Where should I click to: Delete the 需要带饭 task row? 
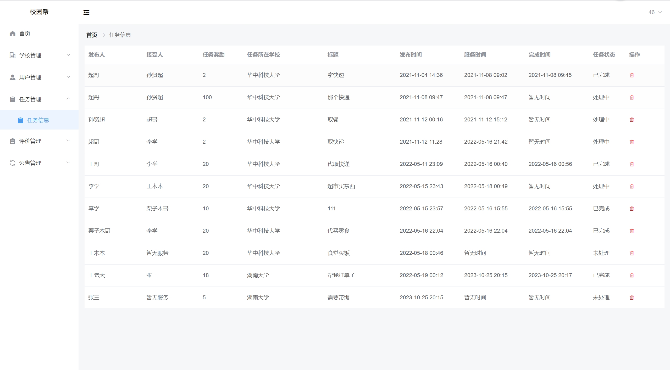click(x=632, y=298)
